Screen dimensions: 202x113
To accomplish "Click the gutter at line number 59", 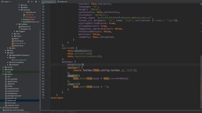I will tap(43, 65).
